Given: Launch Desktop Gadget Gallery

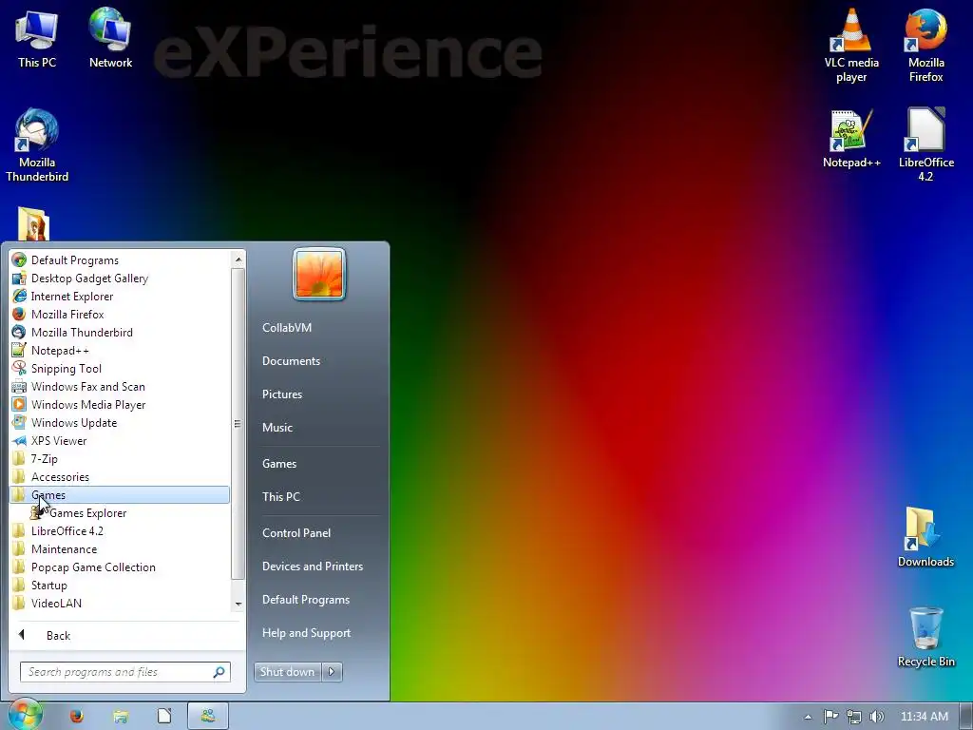Looking at the screenshot, I should pyautogui.click(x=120, y=279).
